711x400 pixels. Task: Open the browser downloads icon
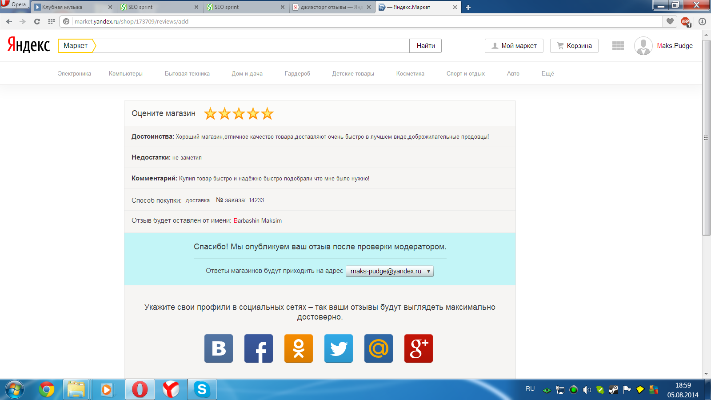(702, 21)
